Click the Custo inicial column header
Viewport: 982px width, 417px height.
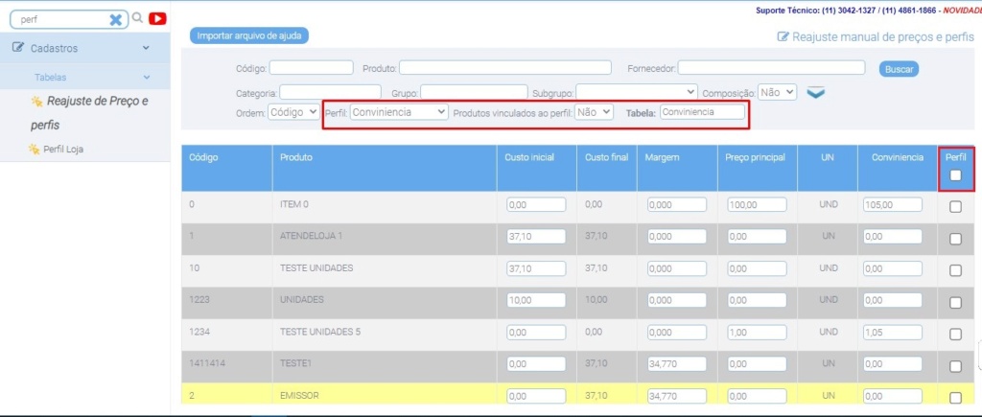[x=529, y=158]
